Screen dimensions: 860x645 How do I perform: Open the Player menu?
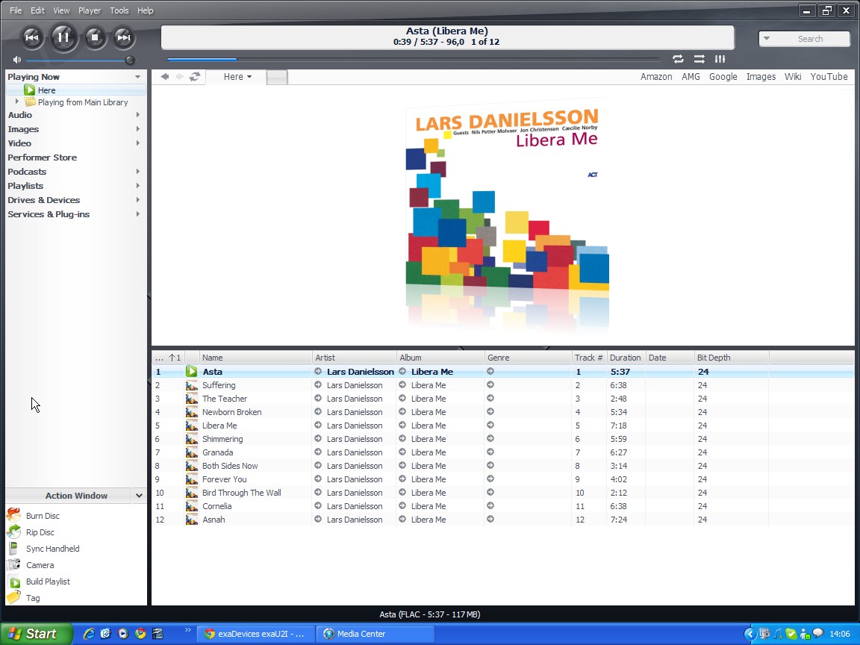[x=90, y=10]
